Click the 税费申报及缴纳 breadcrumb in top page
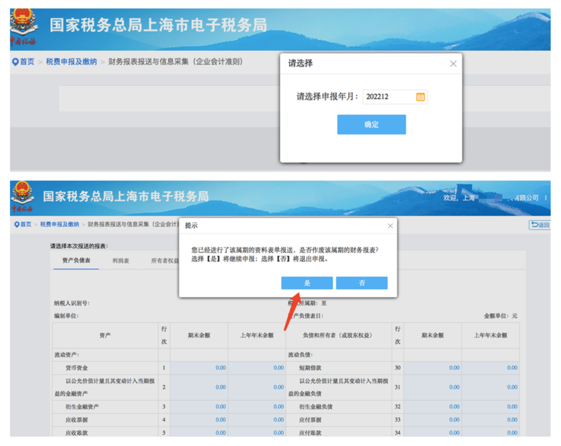This screenshot has width=561, height=446. tap(71, 62)
